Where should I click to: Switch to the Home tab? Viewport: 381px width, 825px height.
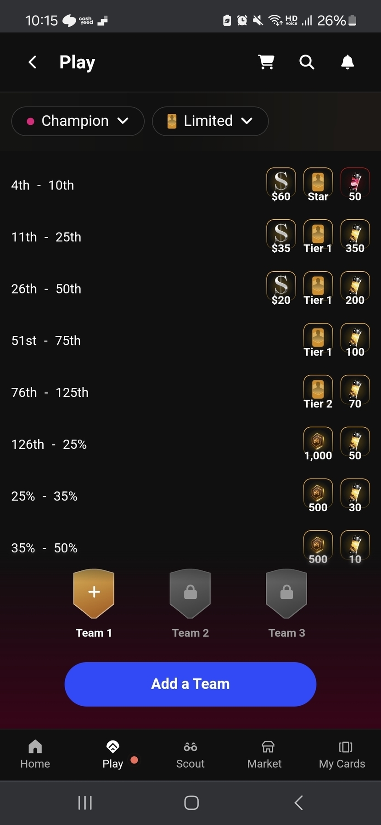tap(35, 755)
